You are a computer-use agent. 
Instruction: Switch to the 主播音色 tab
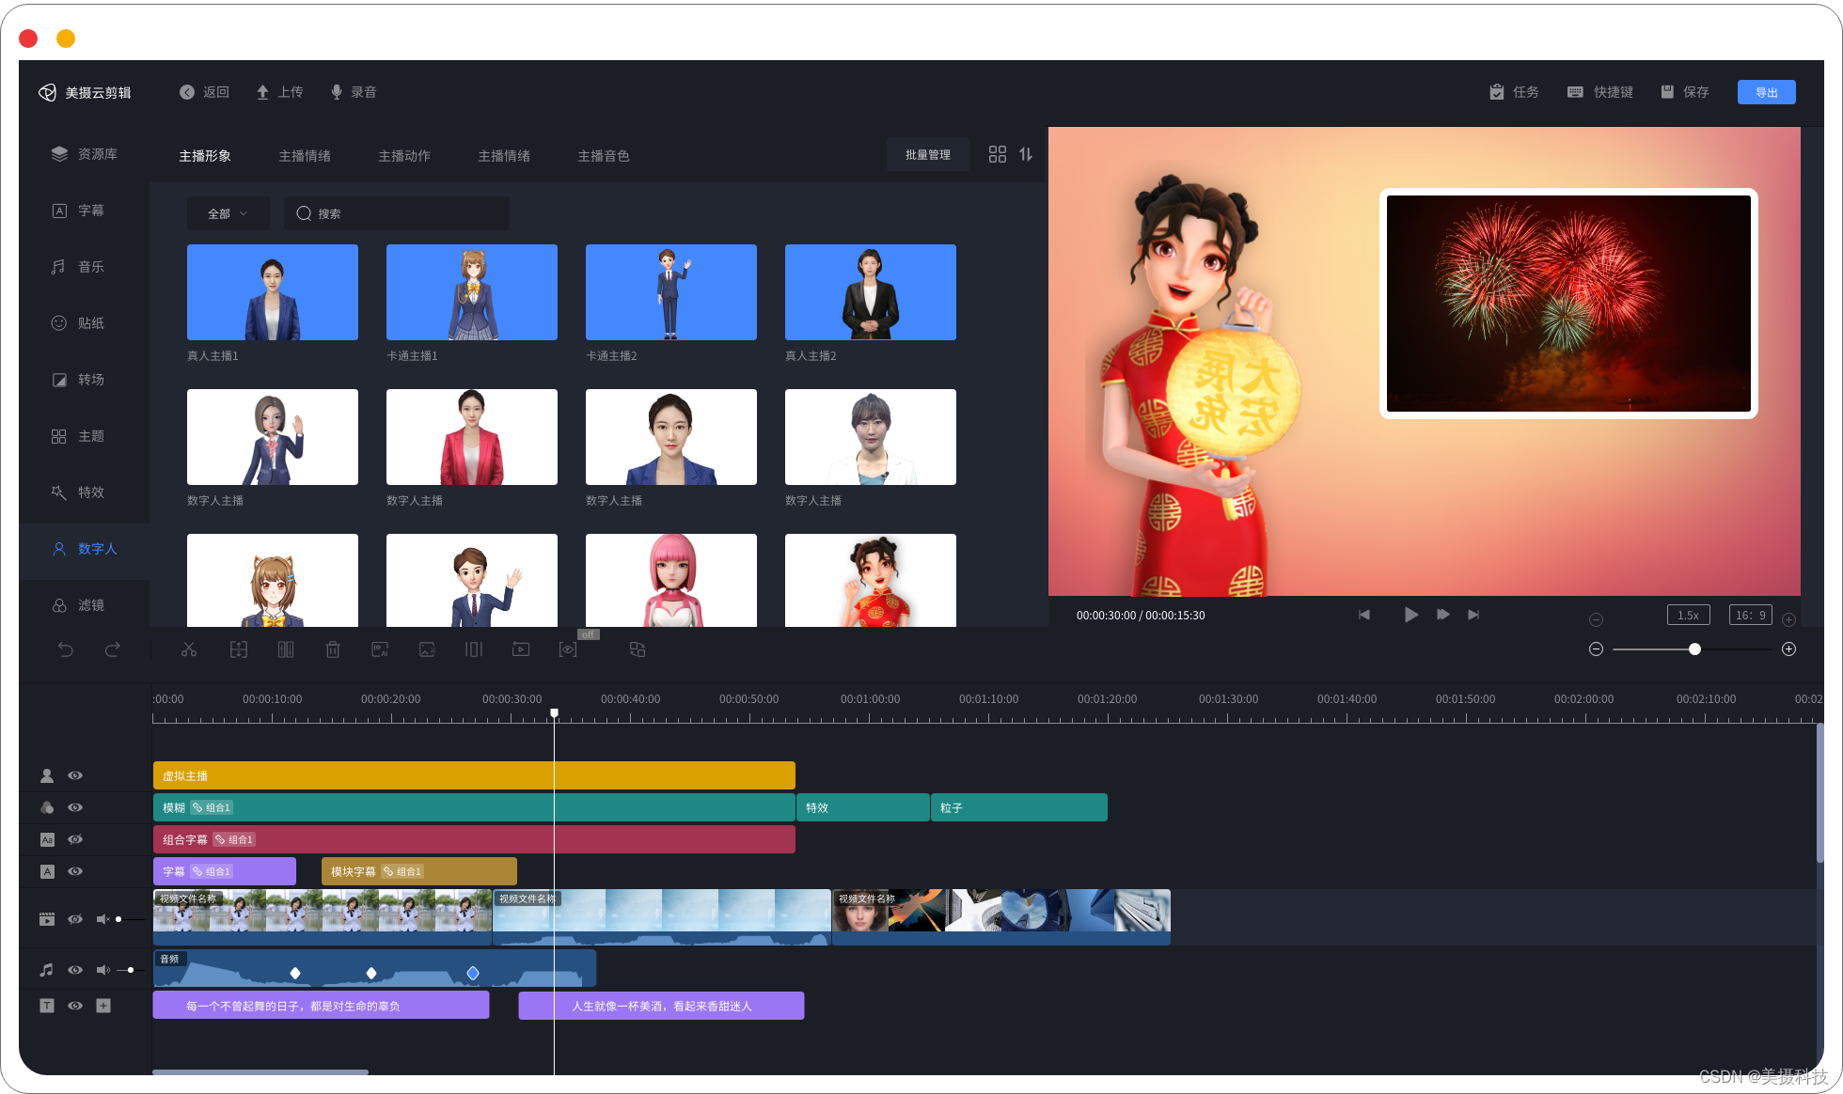[604, 156]
